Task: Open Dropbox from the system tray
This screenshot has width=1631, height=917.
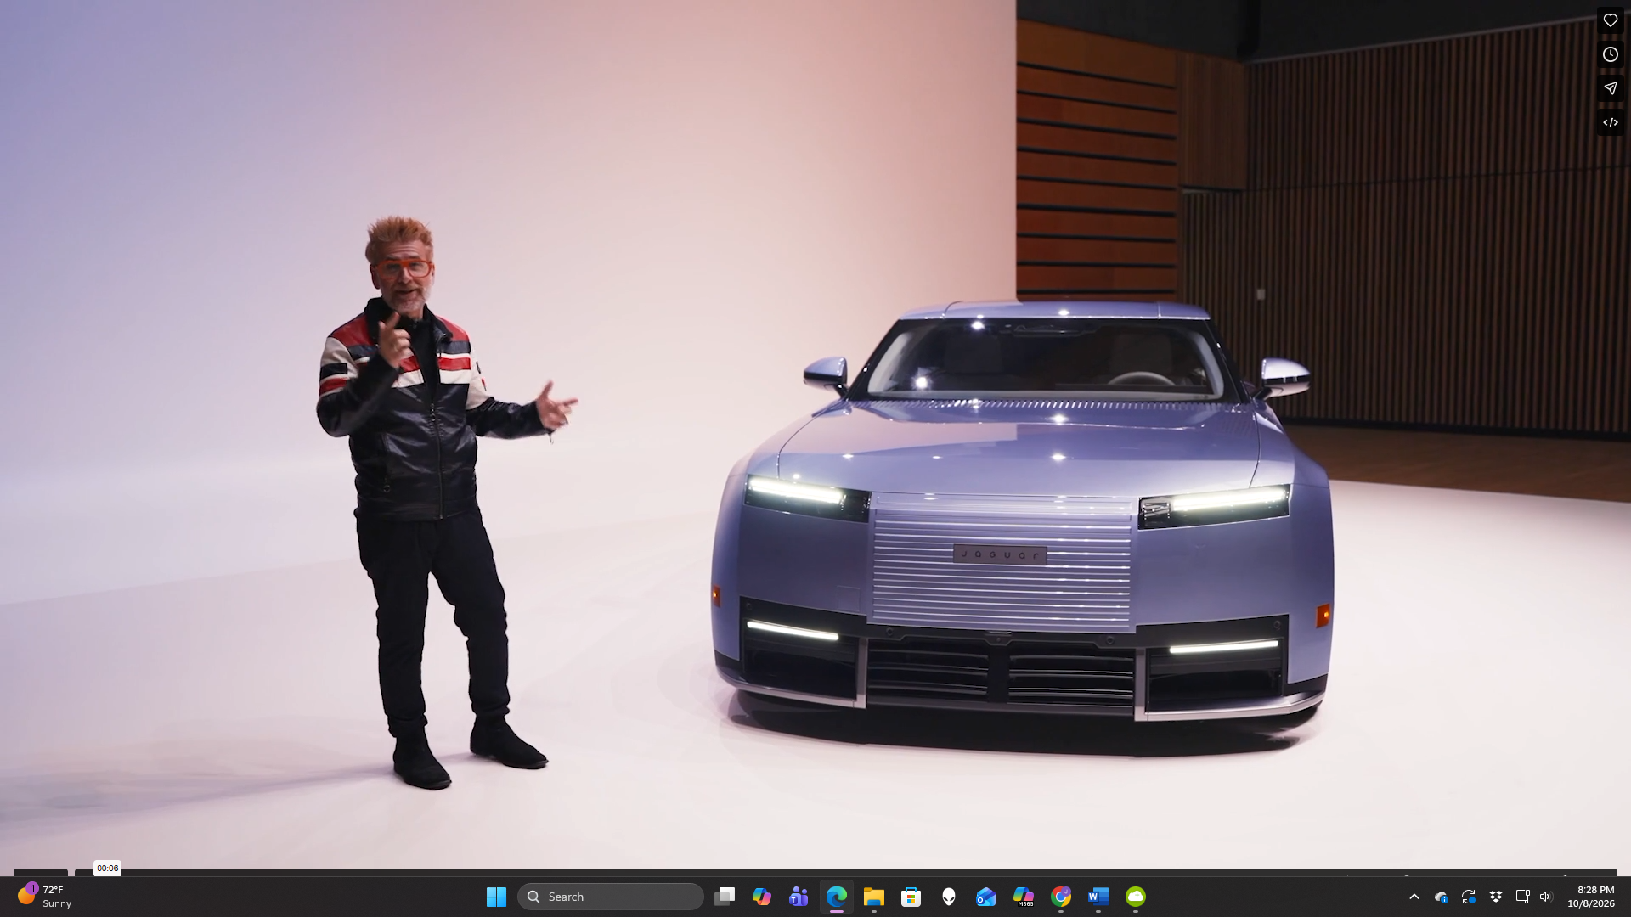Action: click(x=1495, y=897)
